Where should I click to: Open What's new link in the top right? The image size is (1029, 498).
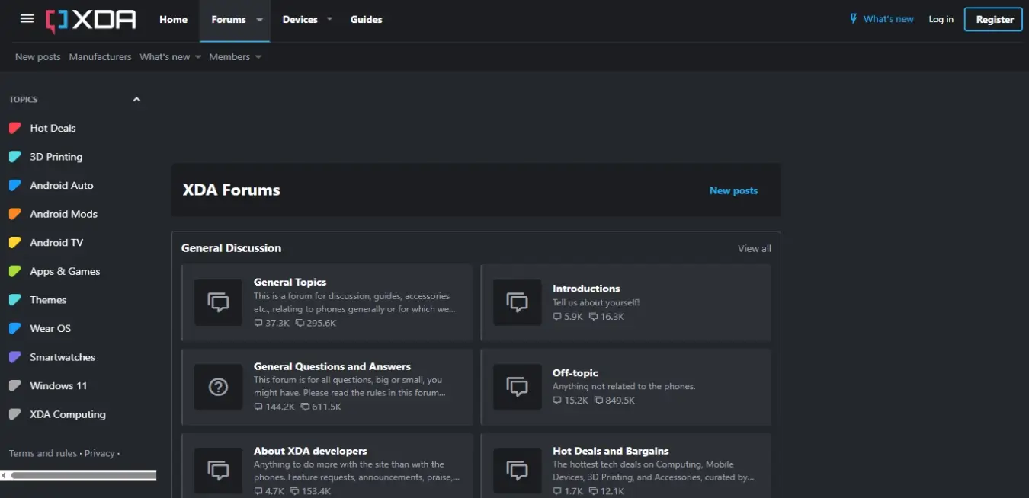coord(888,19)
